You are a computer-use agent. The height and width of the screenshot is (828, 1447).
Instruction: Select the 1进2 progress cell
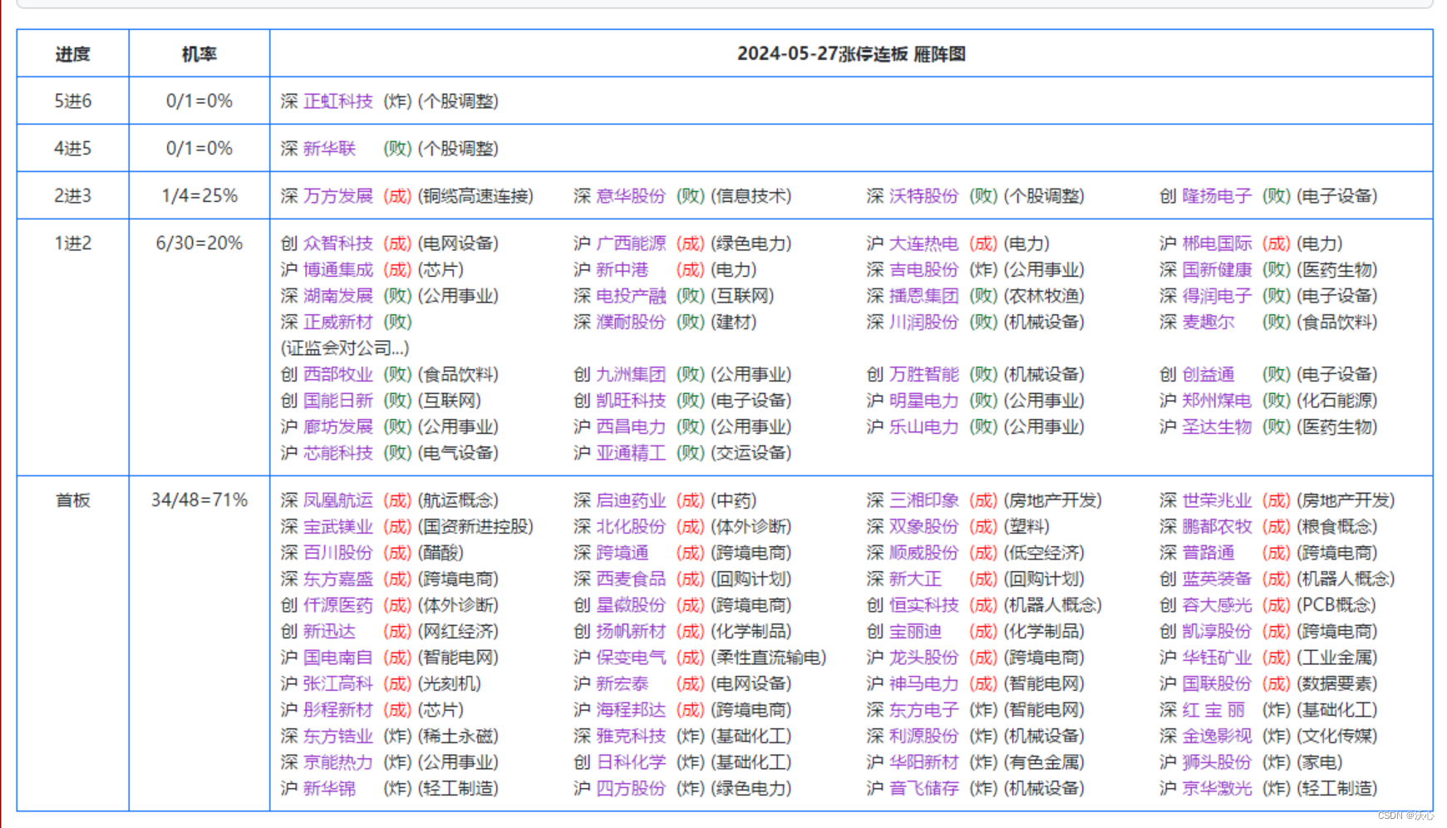pos(73,347)
